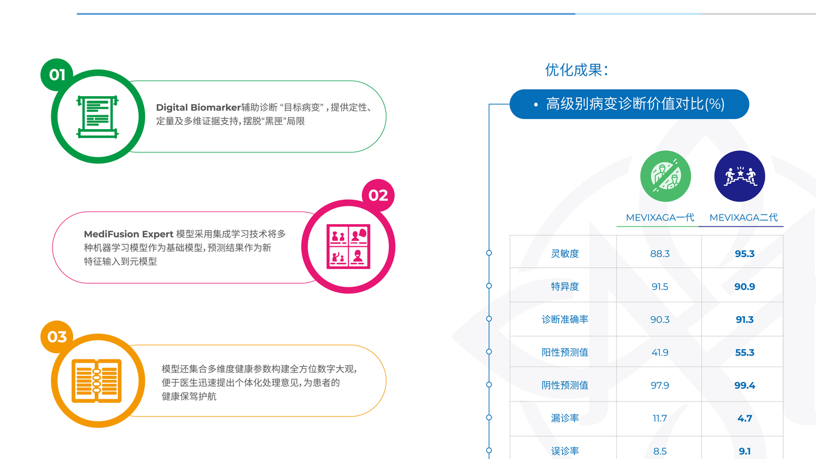Select the MEVIXAGA二代 column header
The width and height of the screenshot is (816, 459).
(x=744, y=218)
